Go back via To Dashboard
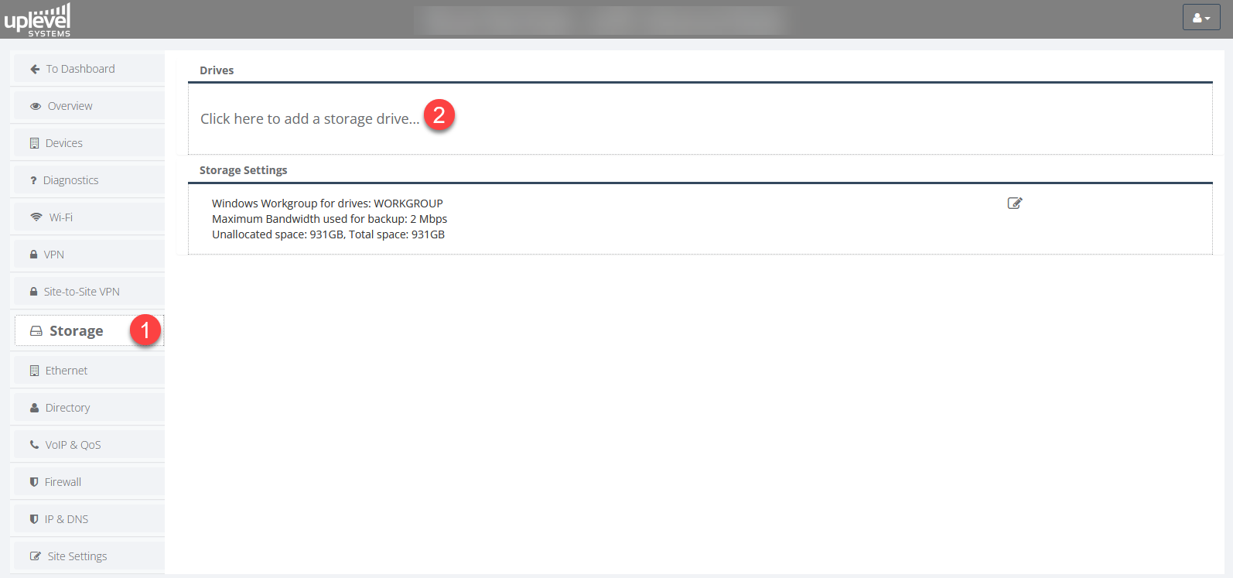Viewport: 1233px width, 578px height. tap(88, 69)
